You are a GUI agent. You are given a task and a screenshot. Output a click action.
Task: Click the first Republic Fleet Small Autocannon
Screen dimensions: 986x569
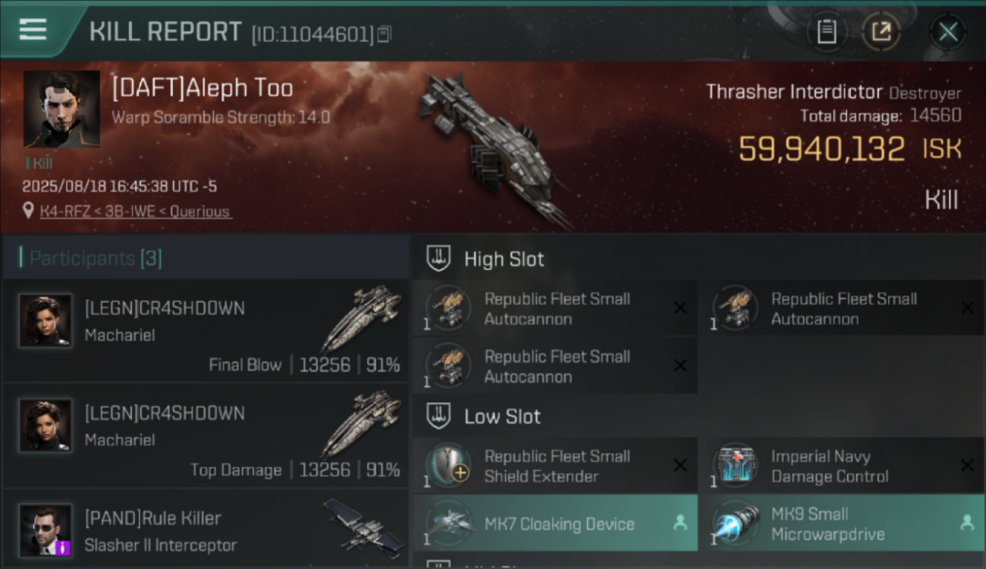(555, 309)
